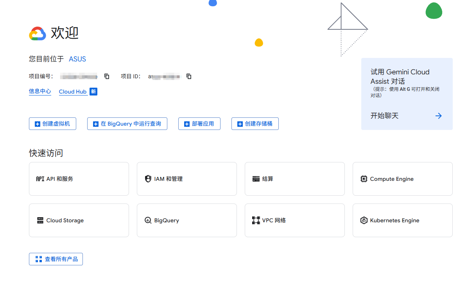Click the 试用 Gemini Cloud Assist 对话 heading
The width and height of the screenshot is (459, 299).
400,76
